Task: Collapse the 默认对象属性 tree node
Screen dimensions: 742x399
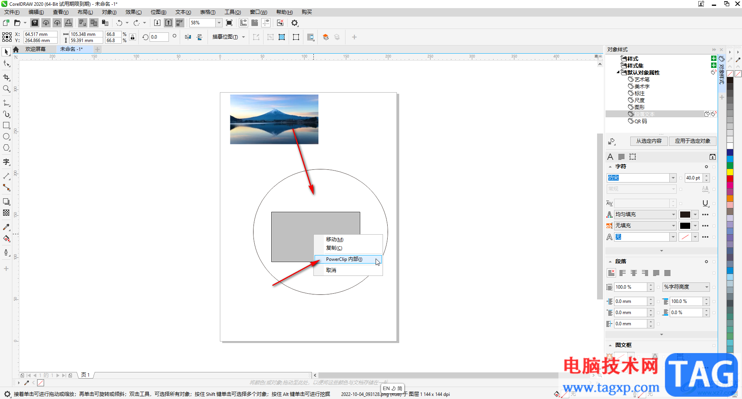Action: click(618, 72)
